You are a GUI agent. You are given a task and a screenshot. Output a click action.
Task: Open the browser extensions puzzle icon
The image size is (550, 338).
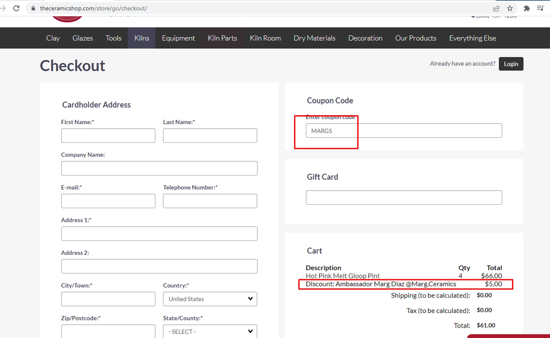pos(527,8)
